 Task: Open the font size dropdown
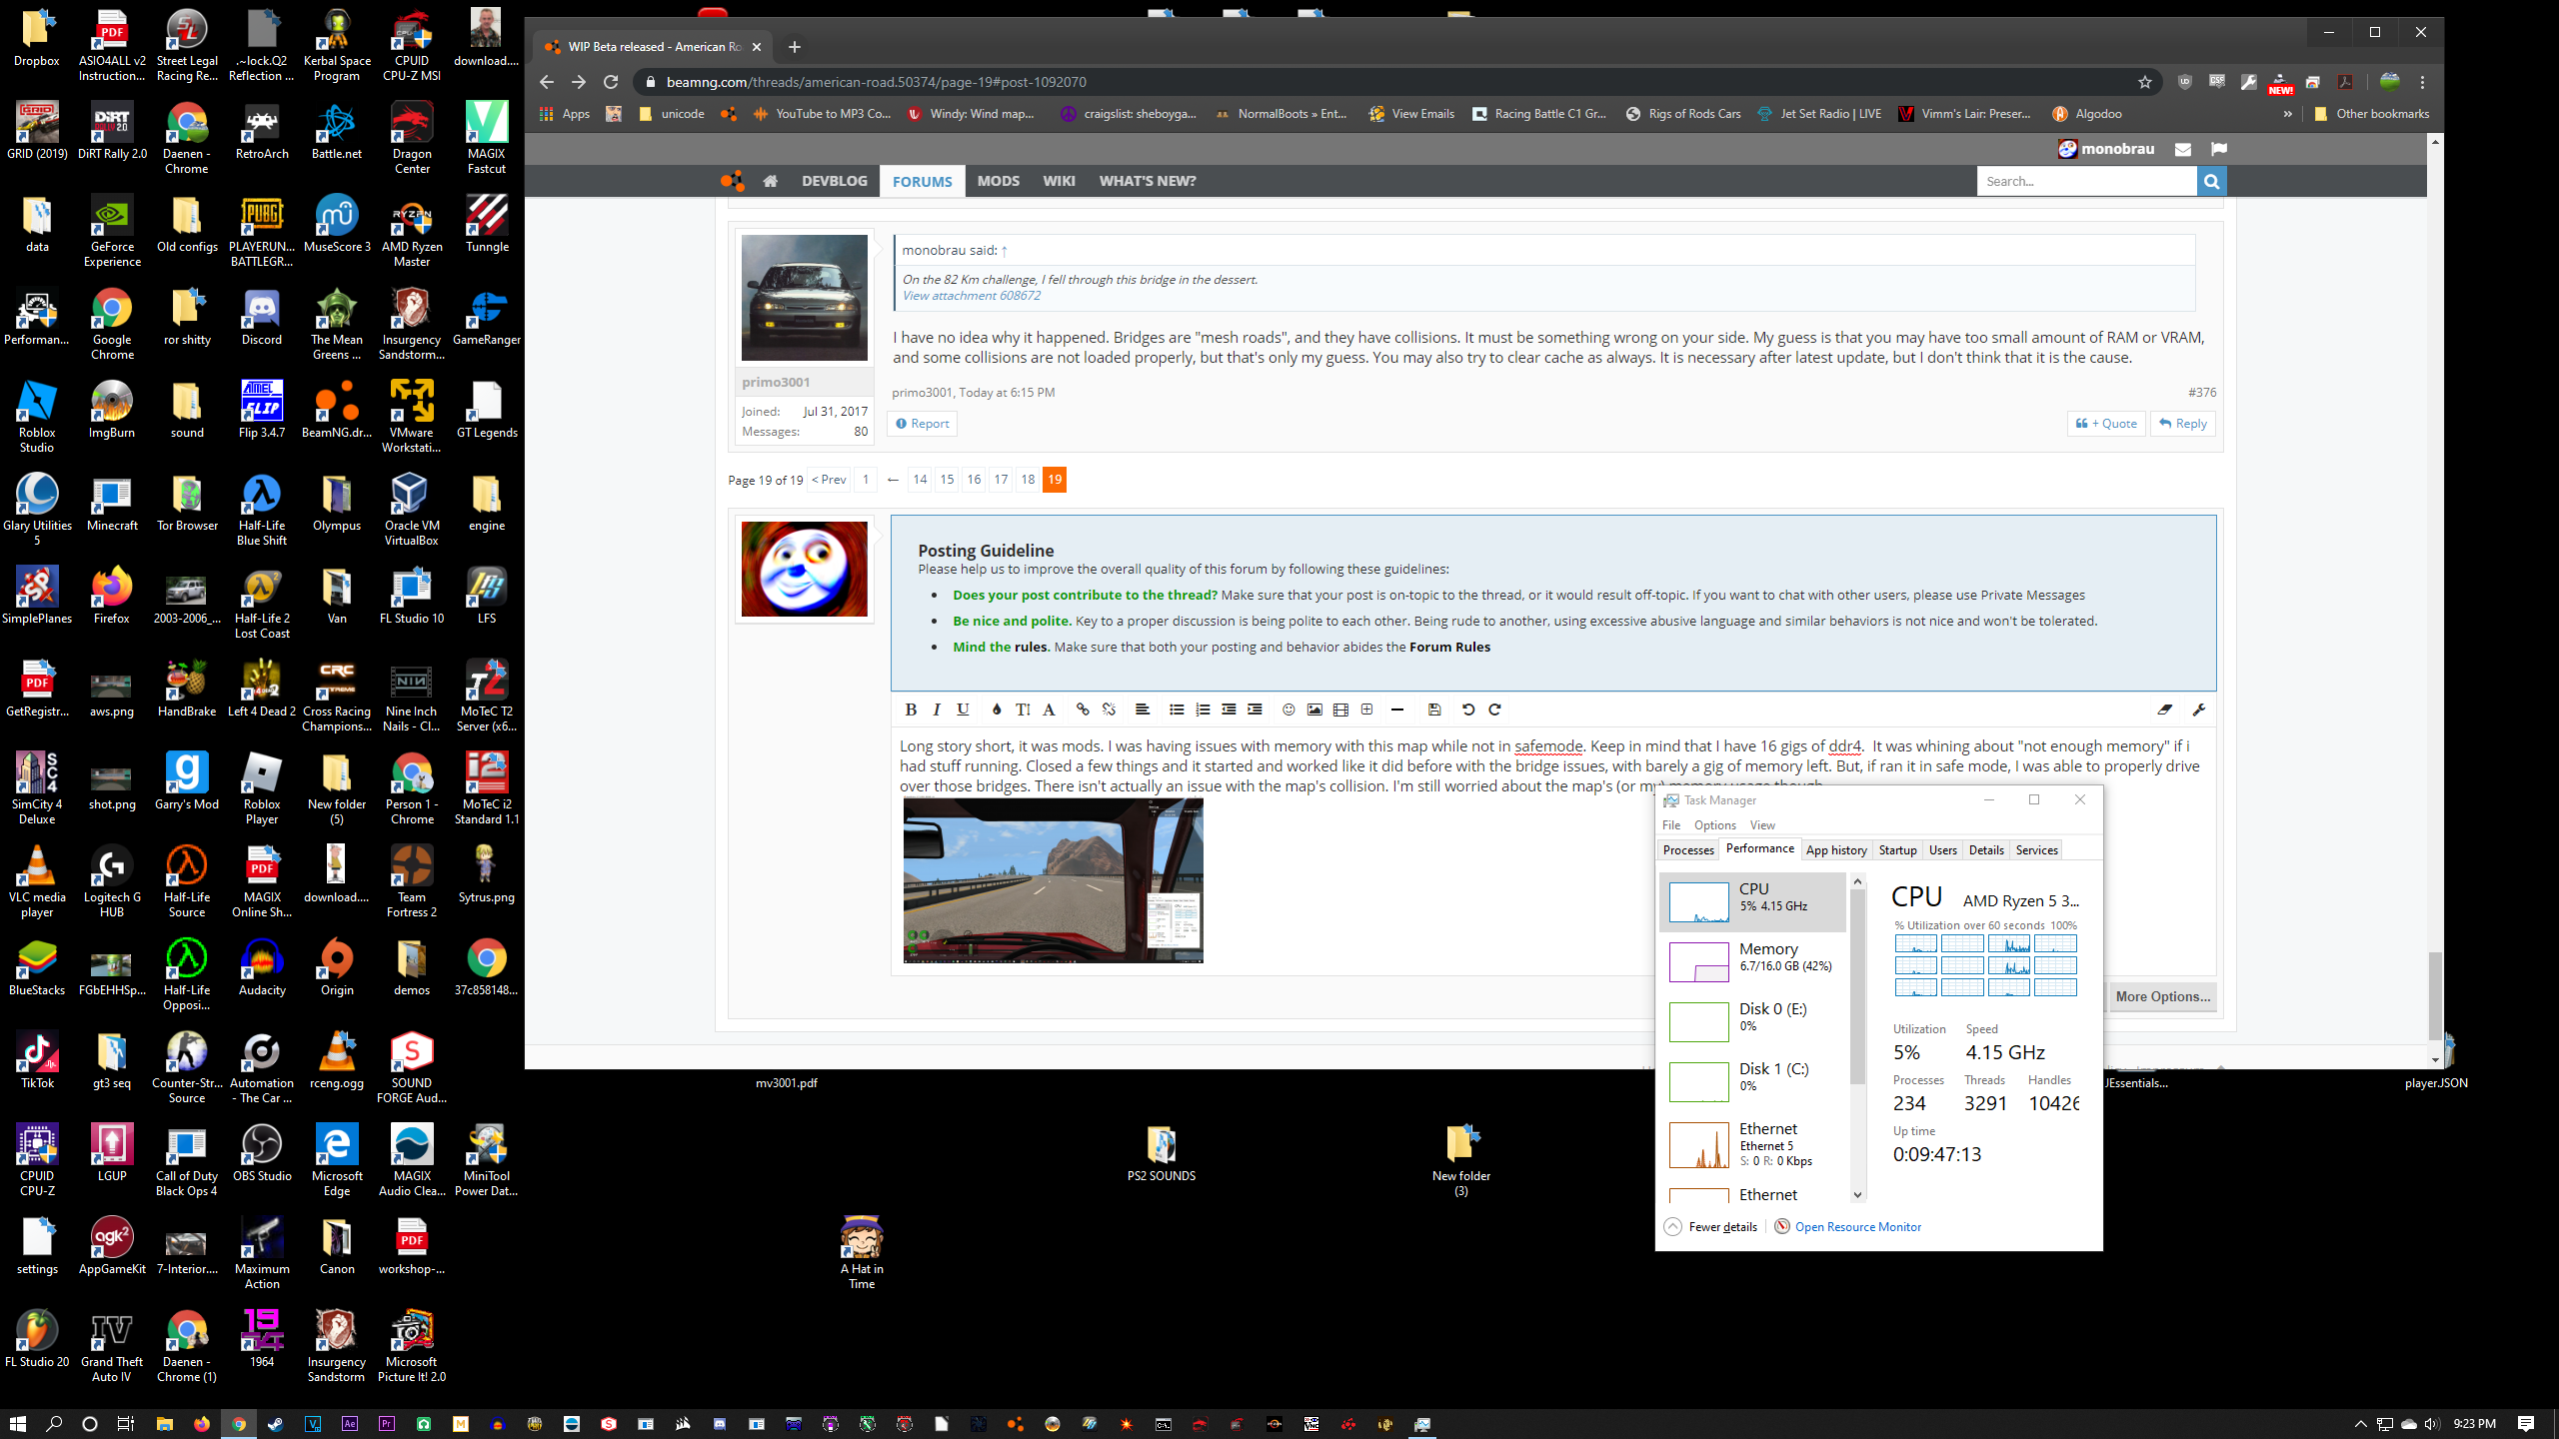click(x=1023, y=710)
